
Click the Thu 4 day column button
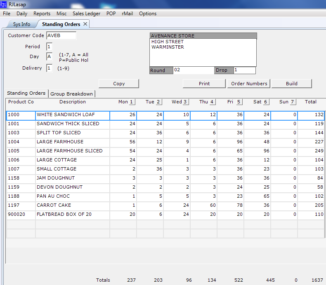click(x=212, y=102)
